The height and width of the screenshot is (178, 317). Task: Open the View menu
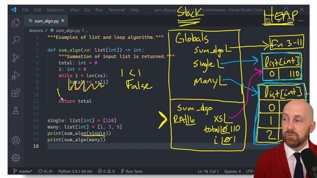74,10
